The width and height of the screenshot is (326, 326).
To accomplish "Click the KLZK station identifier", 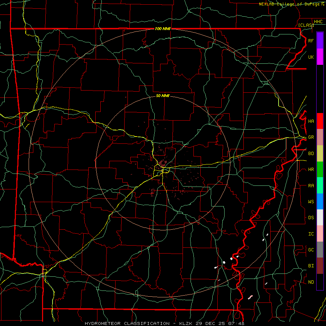I will click(x=186, y=323).
